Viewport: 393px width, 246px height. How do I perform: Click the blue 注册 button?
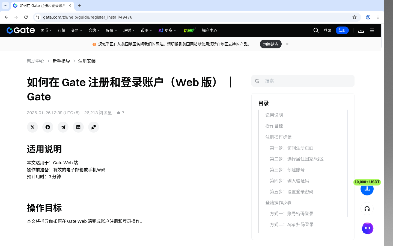pos(342,30)
